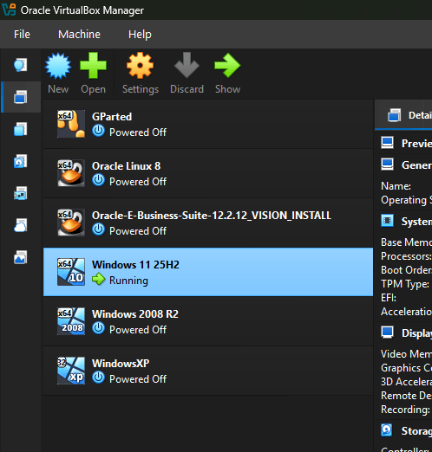Click the WindowsXP OS icon
Viewport: 432px width, 452px height.
pos(71,371)
